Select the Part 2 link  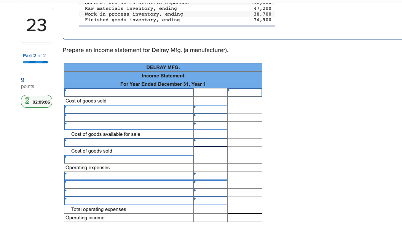pyautogui.click(x=35, y=55)
